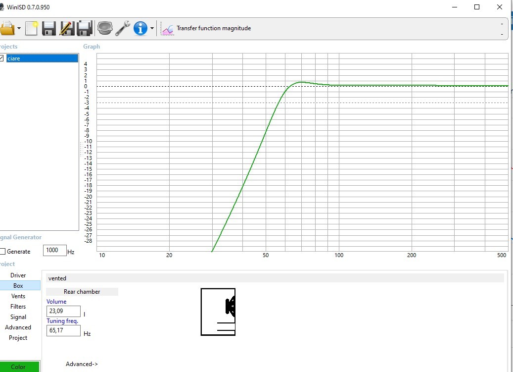Click the Save All double floppy icon
This screenshot has width=513, height=372.
coord(85,28)
